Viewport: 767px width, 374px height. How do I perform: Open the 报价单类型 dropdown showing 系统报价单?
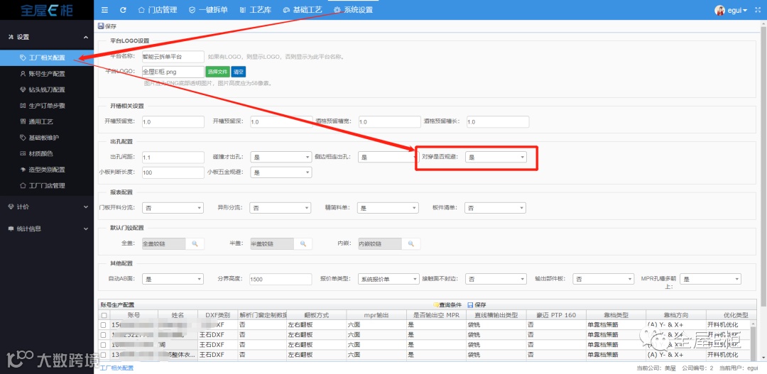click(x=388, y=279)
